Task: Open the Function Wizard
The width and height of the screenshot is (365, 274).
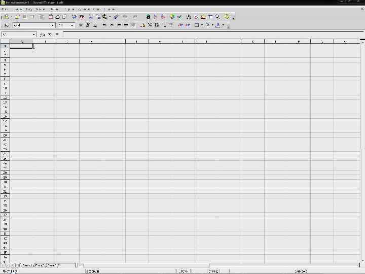Action: (42, 35)
